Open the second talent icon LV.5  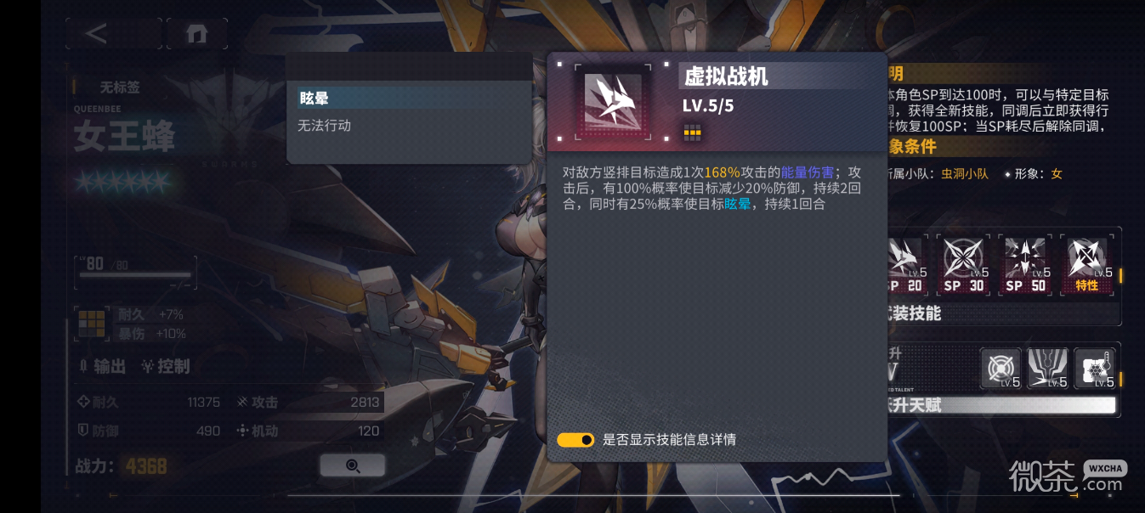(x=1048, y=369)
